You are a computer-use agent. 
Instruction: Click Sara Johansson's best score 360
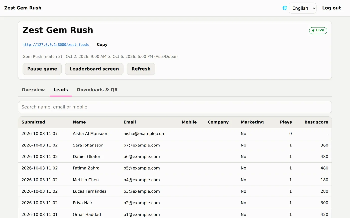click(x=324, y=145)
